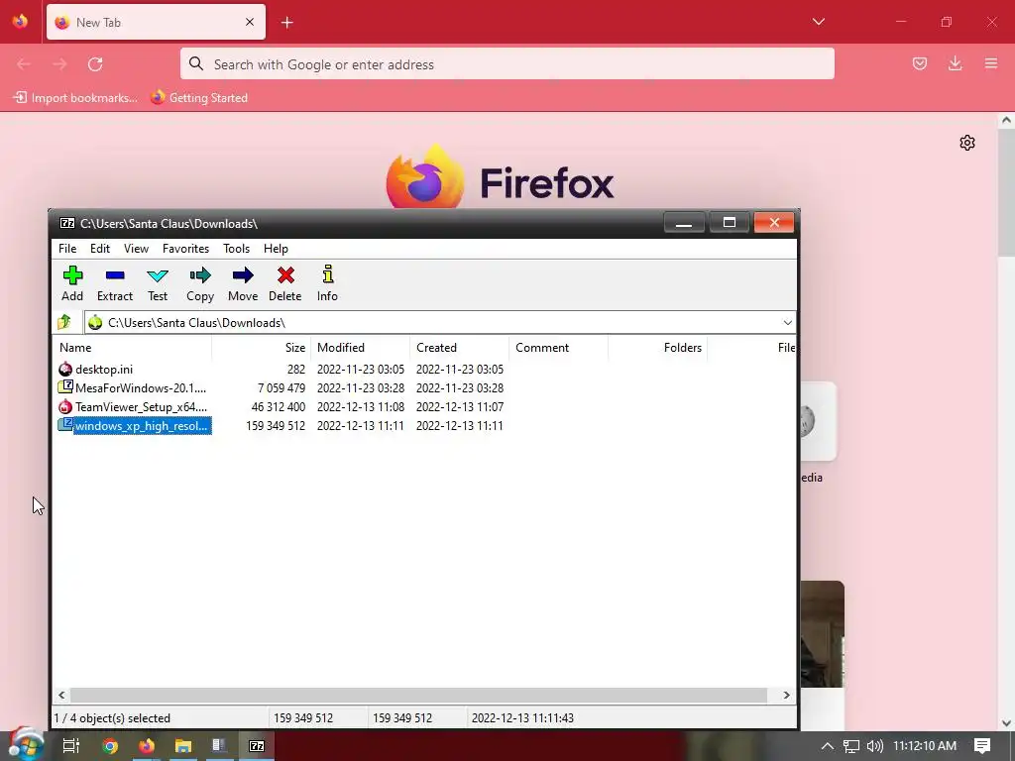Open the Tools menu
Image resolution: width=1015 pixels, height=761 pixels.
(x=236, y=249)
